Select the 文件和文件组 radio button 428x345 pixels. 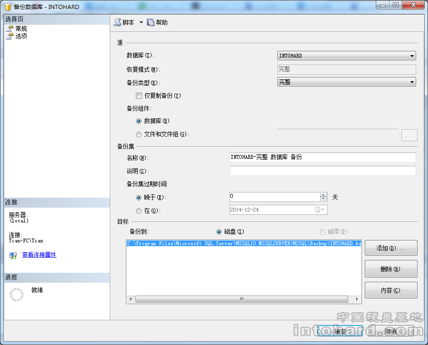point(139,134)
